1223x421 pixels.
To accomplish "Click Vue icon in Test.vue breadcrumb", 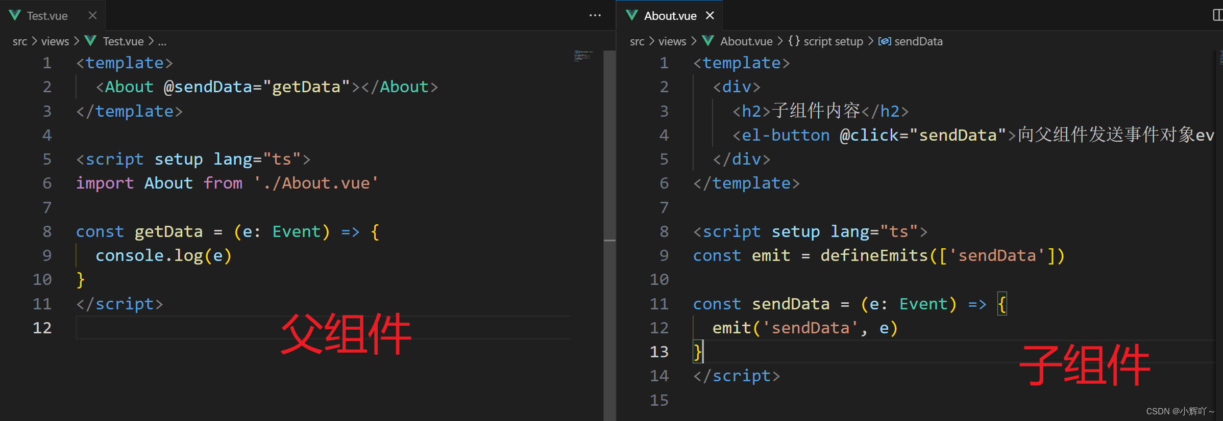I will (x=90, y=41).
